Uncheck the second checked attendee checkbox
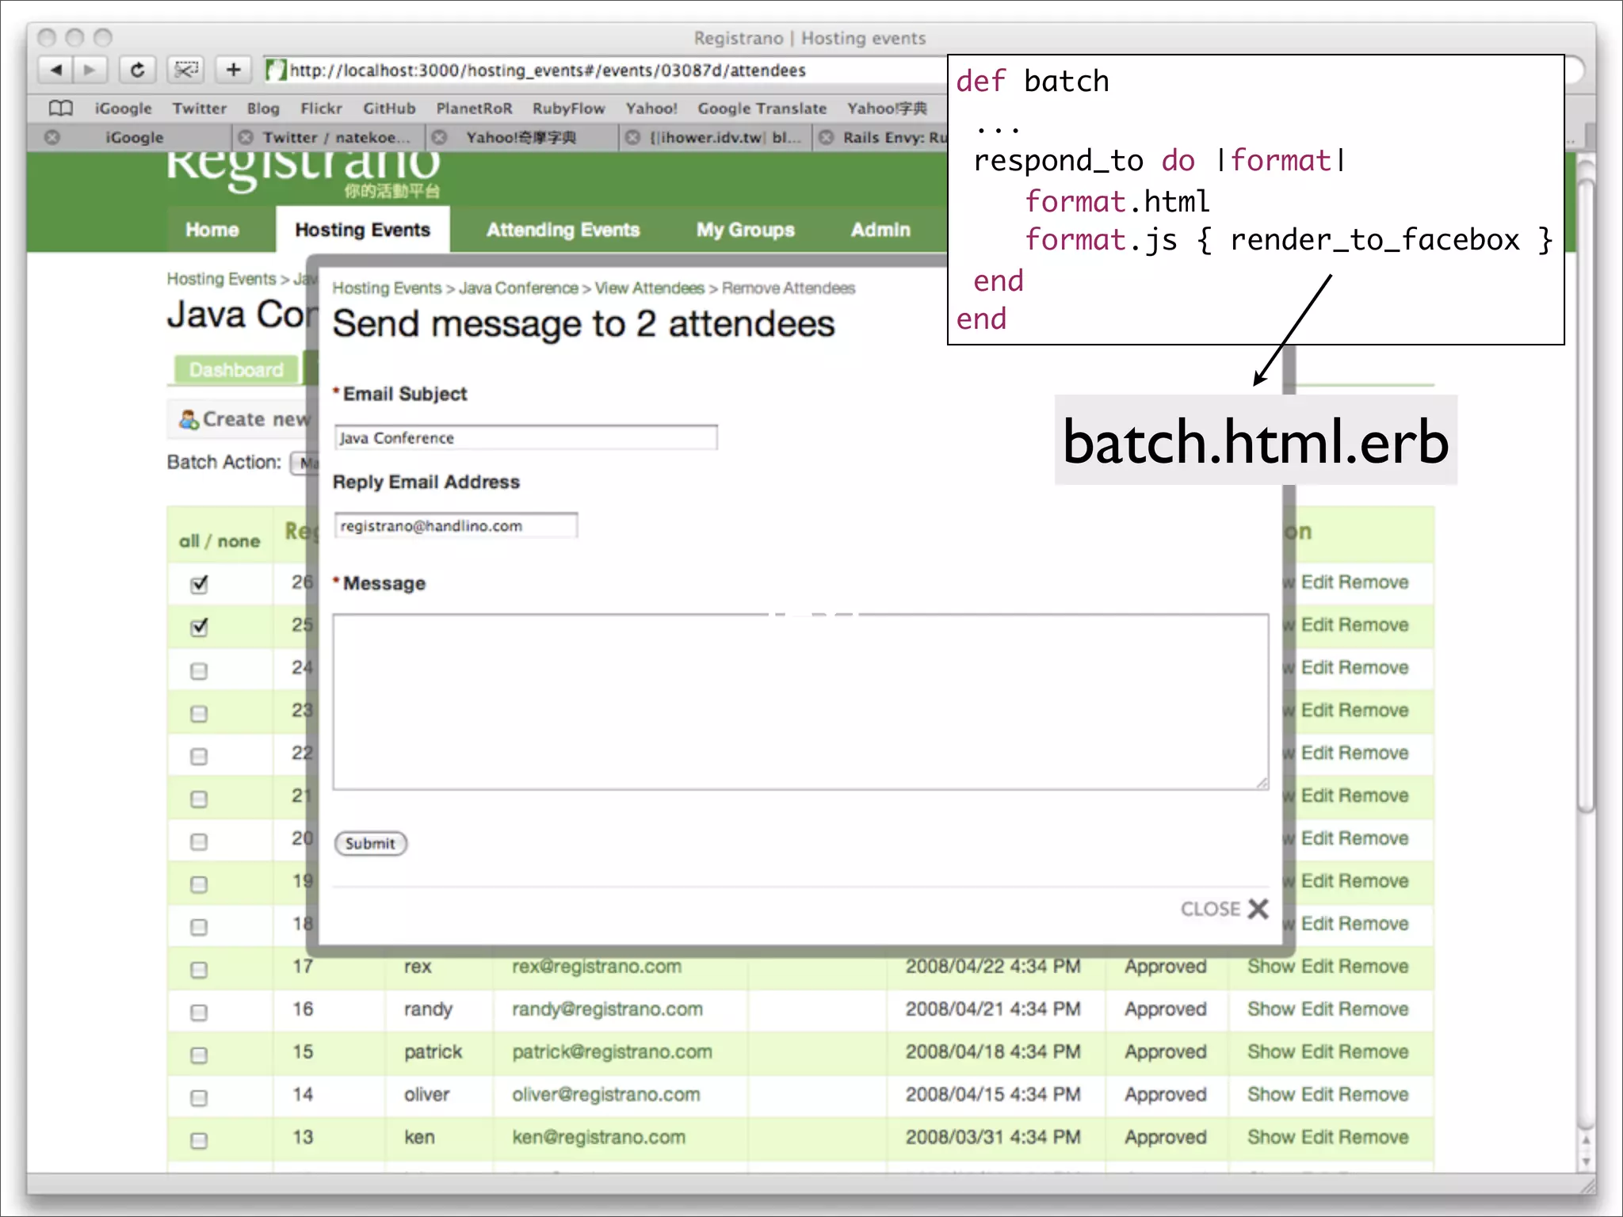The image size is (1623, 1217). (199, 628)
